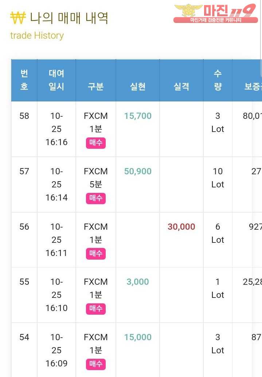The height and width of the screenshot is (377, 262).
Task: Click the yellow won currency icon
Action: [x=18, y=18]
